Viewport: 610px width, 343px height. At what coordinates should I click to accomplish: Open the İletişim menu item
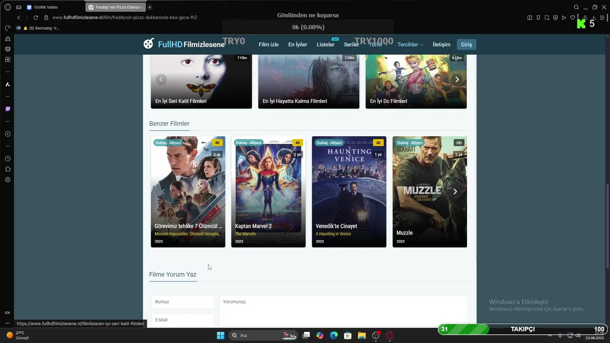point(441,44)
